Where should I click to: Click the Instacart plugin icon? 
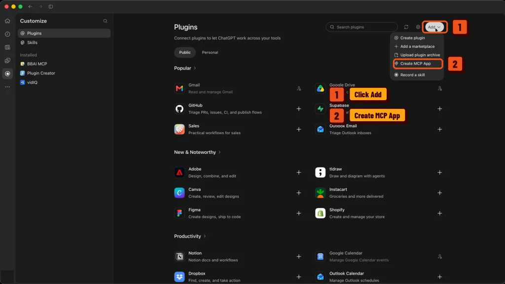[320, 193]
